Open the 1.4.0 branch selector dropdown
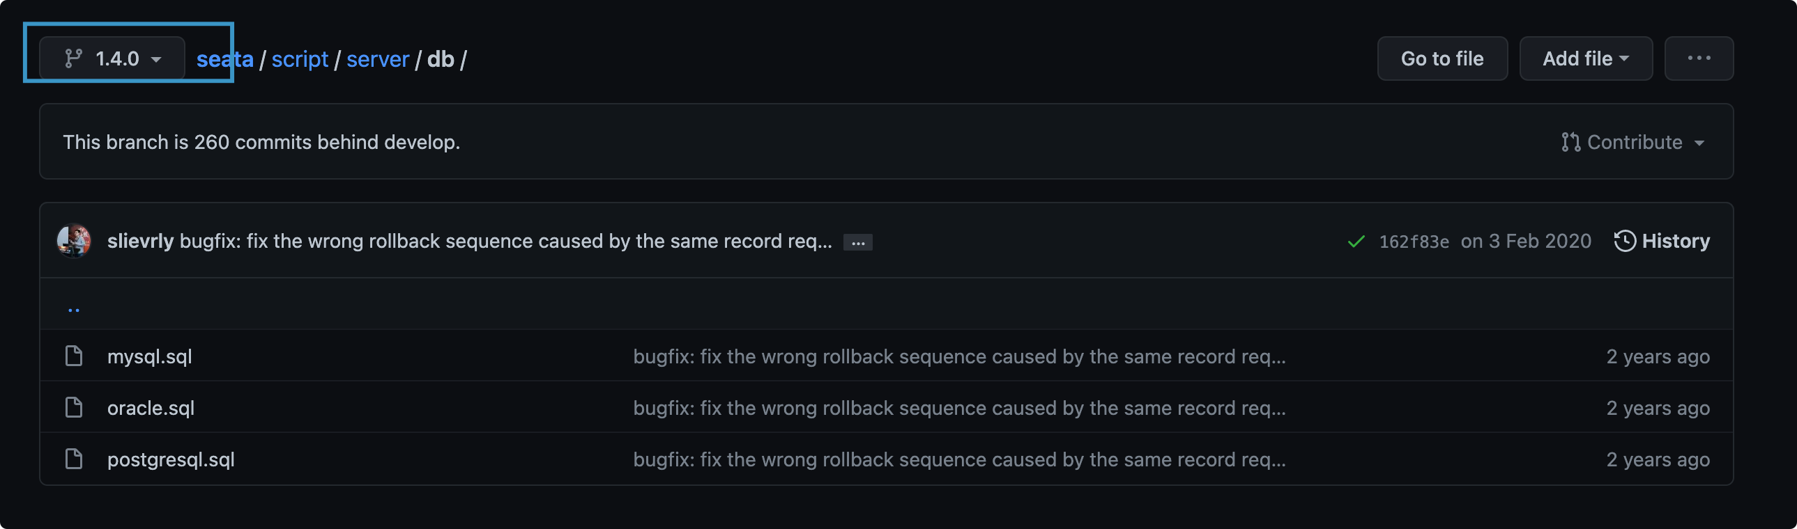The height and width of the screenshot is (529, 1797). click(112, 58)
